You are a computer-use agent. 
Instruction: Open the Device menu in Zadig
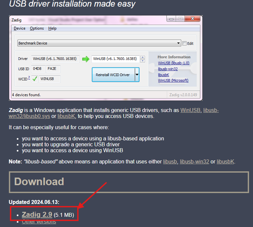point(19,28)
